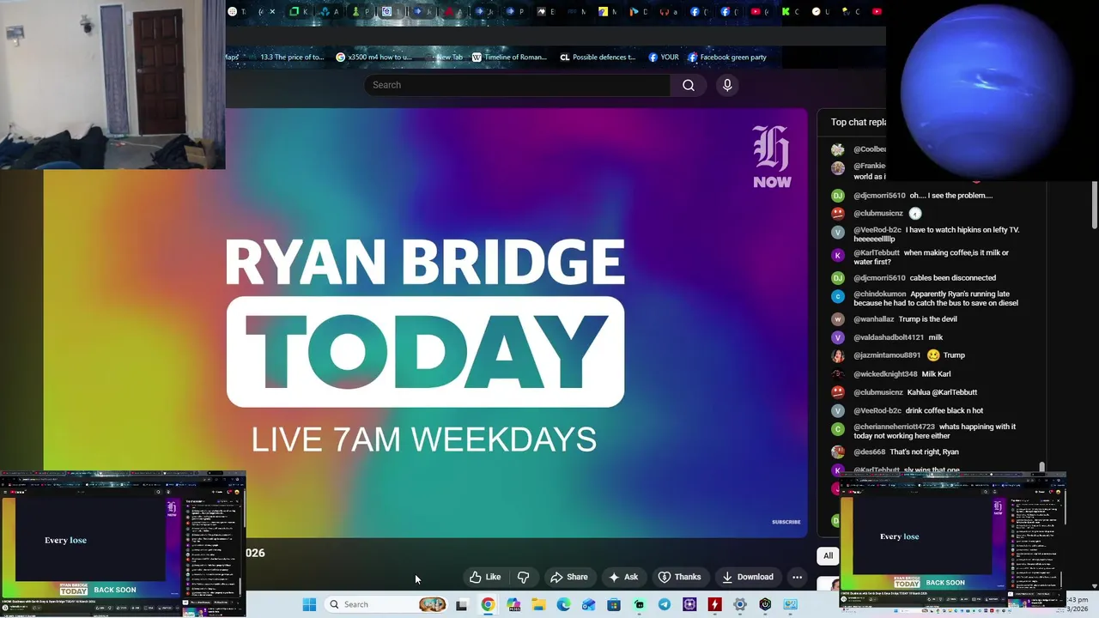Open the YOUR Facebook bookmark

[x=664, y=58]
